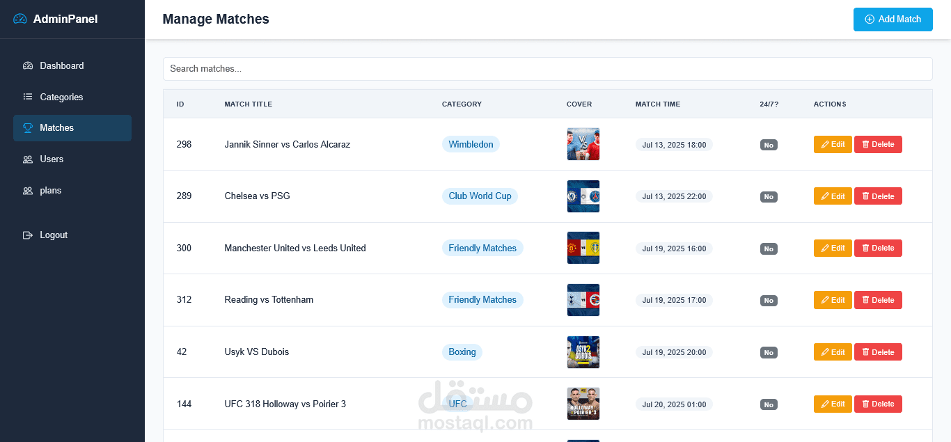The height and width of the screenshot is (442, 951).
Task: Click the Manage Matches page heading
Action: pyautogui.click(x=216, y=19)
